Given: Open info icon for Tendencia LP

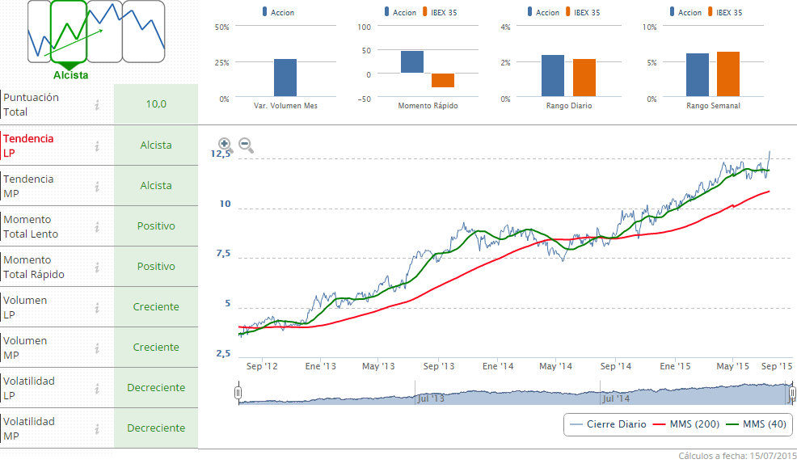Looking at the screenshot, I should click(97, 145).
